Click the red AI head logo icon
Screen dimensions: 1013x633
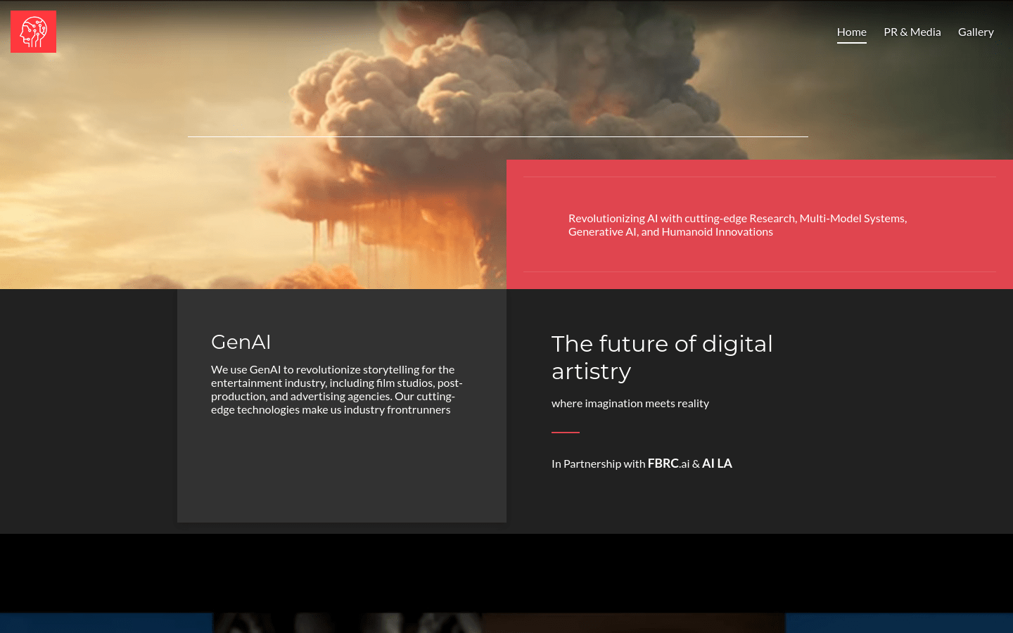click(x=33, y=32)
